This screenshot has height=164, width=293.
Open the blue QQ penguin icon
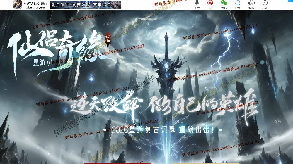(238, 3)
